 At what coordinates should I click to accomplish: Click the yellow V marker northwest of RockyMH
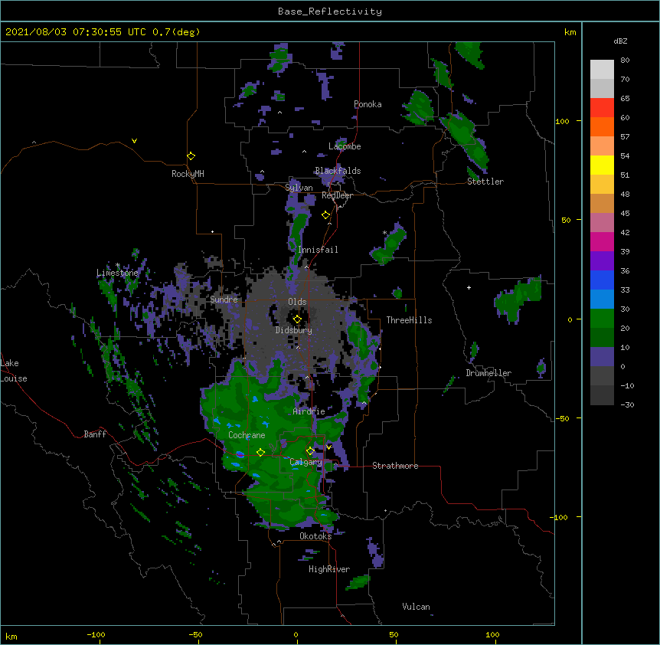(x=134, y=141)
